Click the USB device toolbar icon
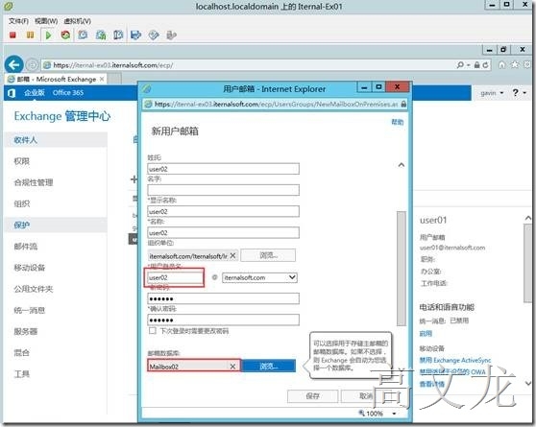The height and width of the screenshot is (427, 536). pos(171,35)
